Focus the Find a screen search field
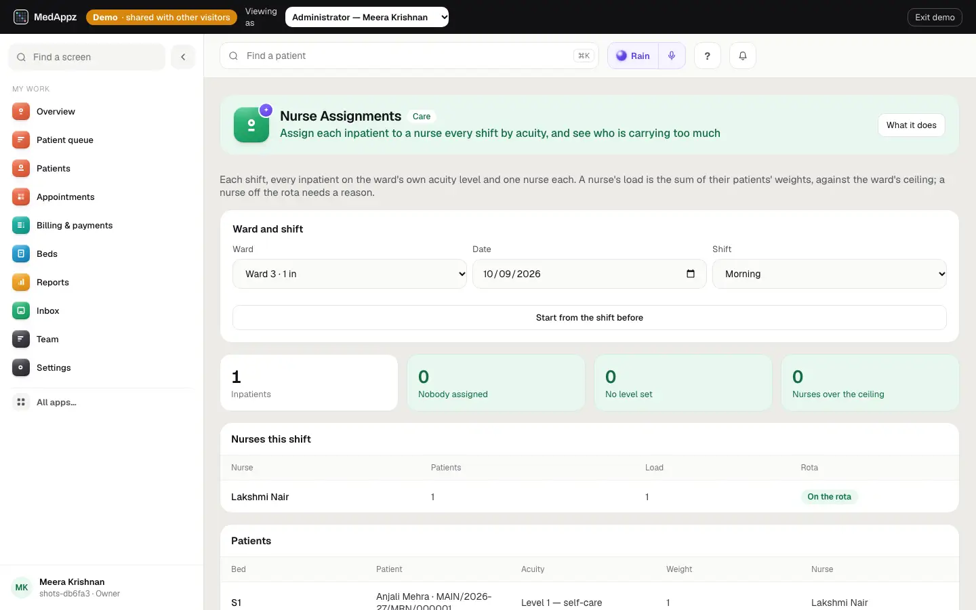Image resolution: width=976 pixels, height=610 pixels. tap(87, 57)
